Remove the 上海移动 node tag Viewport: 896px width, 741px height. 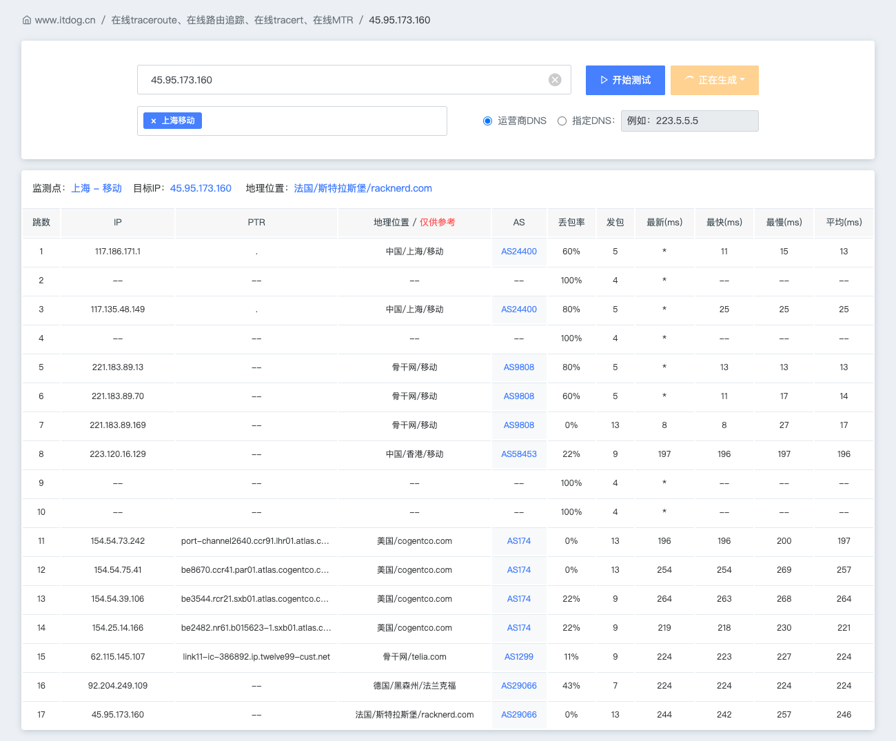point(154,121)
